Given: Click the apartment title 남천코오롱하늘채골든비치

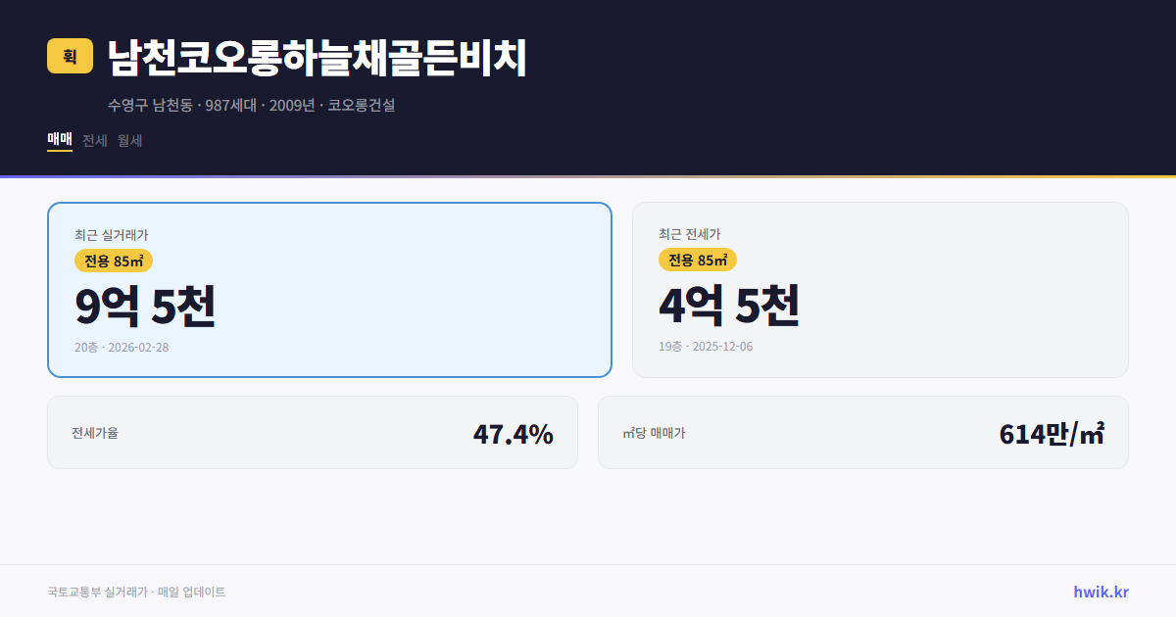Looking at the screenshot, I should pyautogui.click(x=316, y=57).
